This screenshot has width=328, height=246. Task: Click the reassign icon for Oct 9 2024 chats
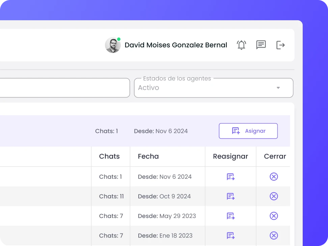click(230, 196)
